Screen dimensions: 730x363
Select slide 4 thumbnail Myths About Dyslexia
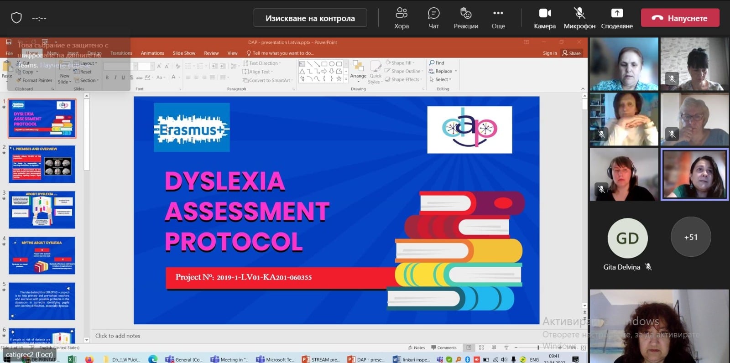pyautogui.click(x=42, y=255)
